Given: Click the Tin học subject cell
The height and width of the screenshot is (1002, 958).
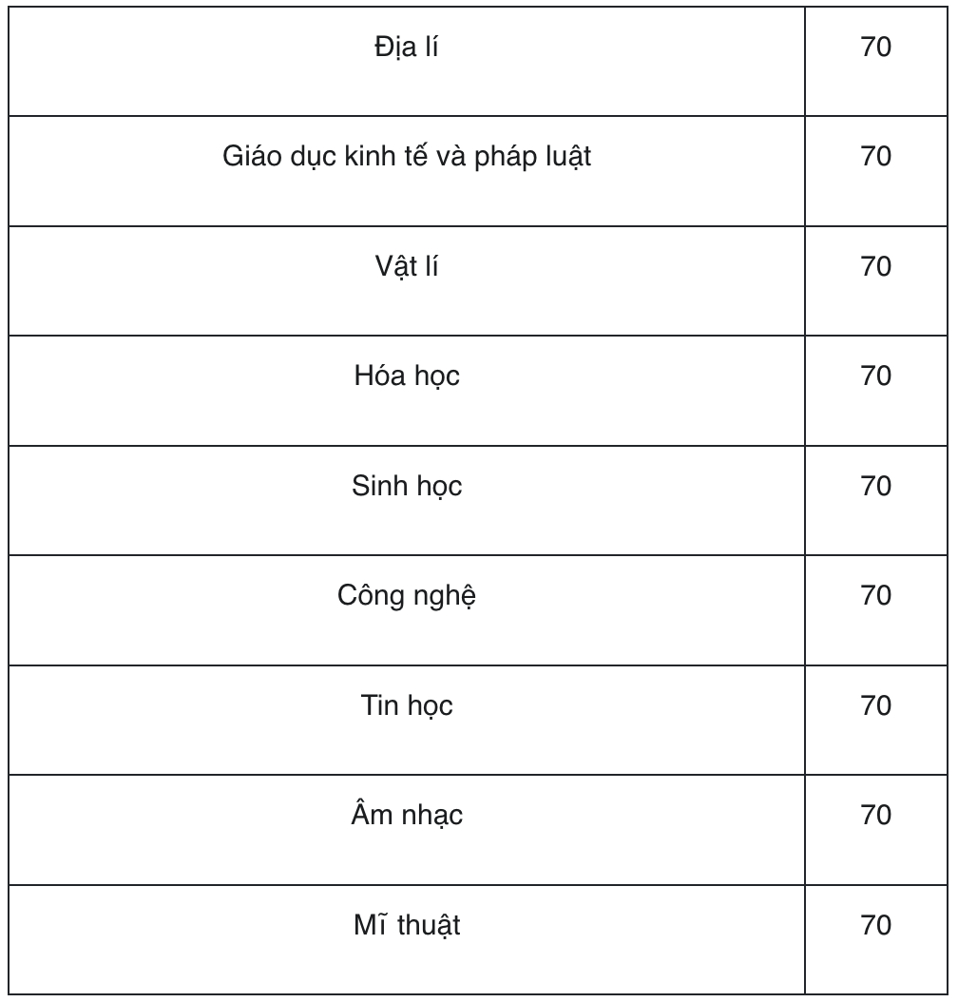Looking at the screenshot, I should [407, 721].
